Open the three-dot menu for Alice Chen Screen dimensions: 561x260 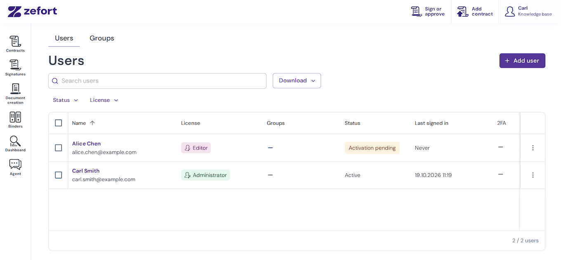click(x=533, y=148)
